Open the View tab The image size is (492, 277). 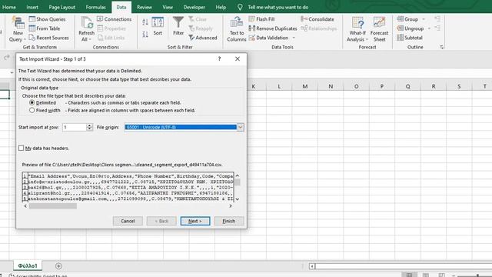[168, 7]
